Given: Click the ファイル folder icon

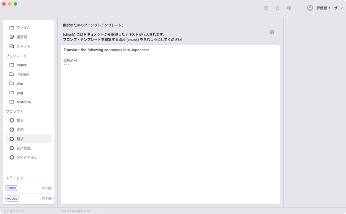Looking at the screenshot, I should click(x=12, y=27).
